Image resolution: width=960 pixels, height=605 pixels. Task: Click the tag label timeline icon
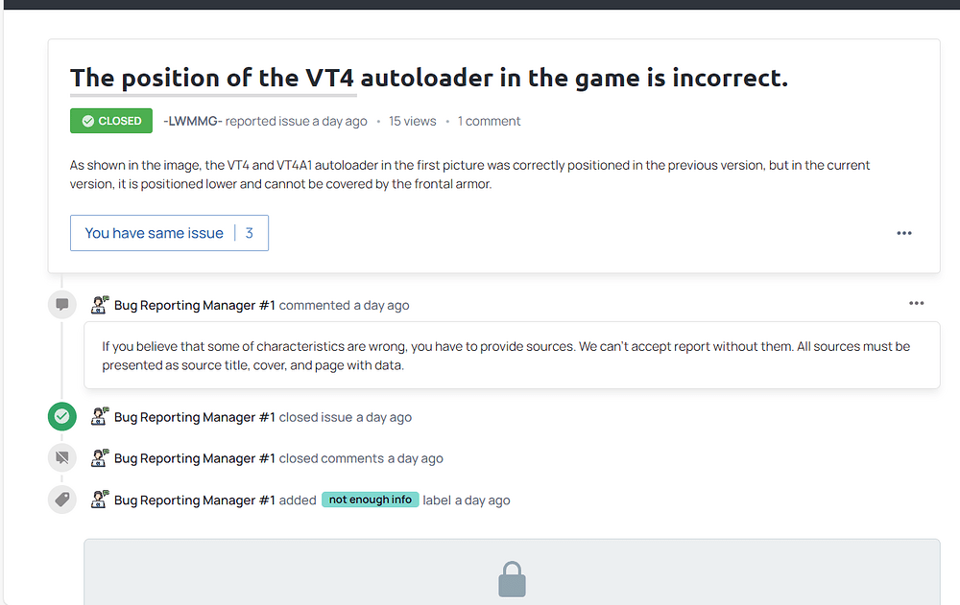tap(62, 500)
